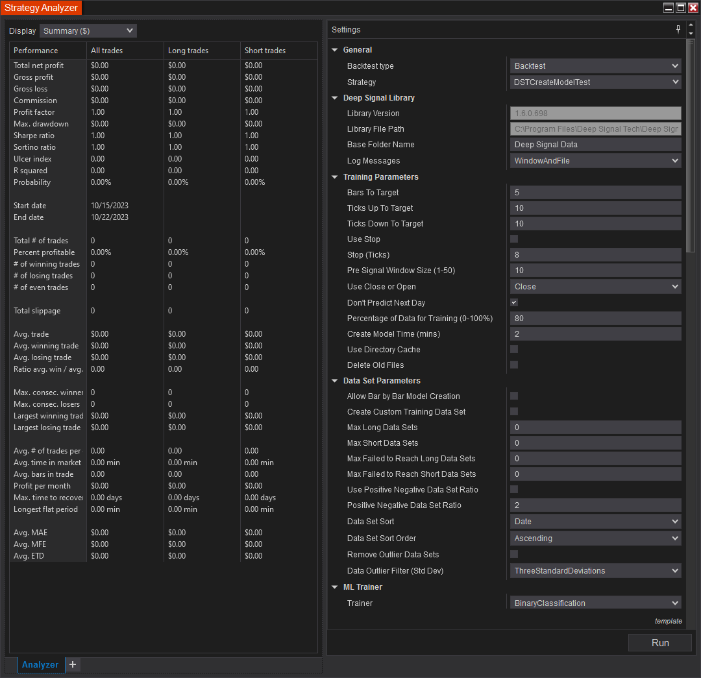This screenshot has height=678, width=701.
Task: Edit the Max Short Data Sets field
Action: coord(595,443)
